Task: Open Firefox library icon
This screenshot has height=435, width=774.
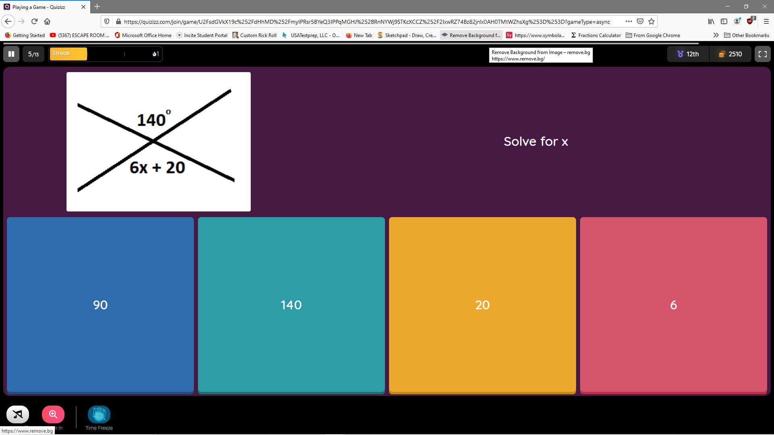Action: [x=711, y=21]
